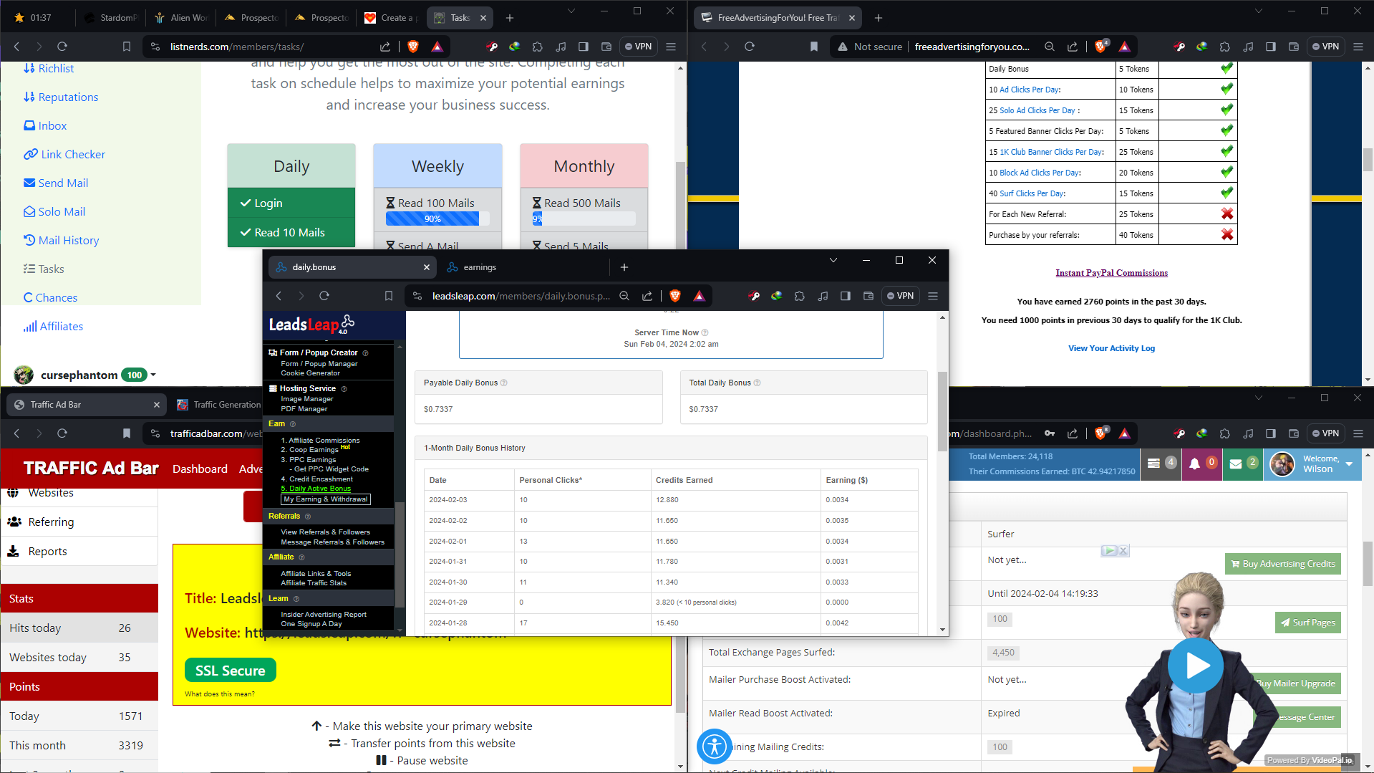Reload the LeadsLeap daily bonus page
The image size is (1374, 773).
tap(324, 296)
